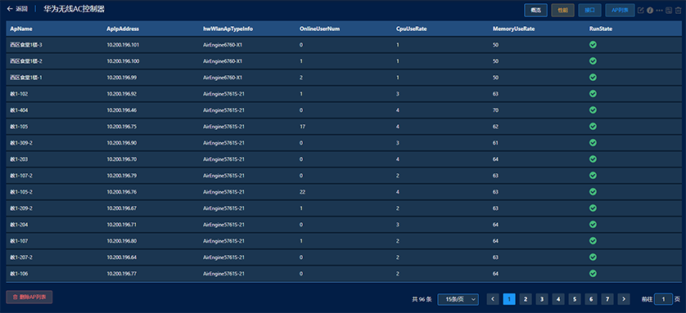686x313 pixels.
Task: Click the MemoryUseRate column header
Action: (x=513, y=29)
